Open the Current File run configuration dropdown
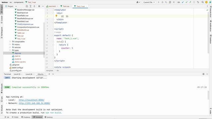 coord(149,2)
